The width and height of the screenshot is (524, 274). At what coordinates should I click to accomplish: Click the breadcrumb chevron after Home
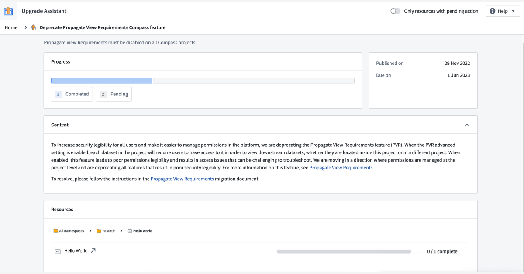click(x=26, y=27)
